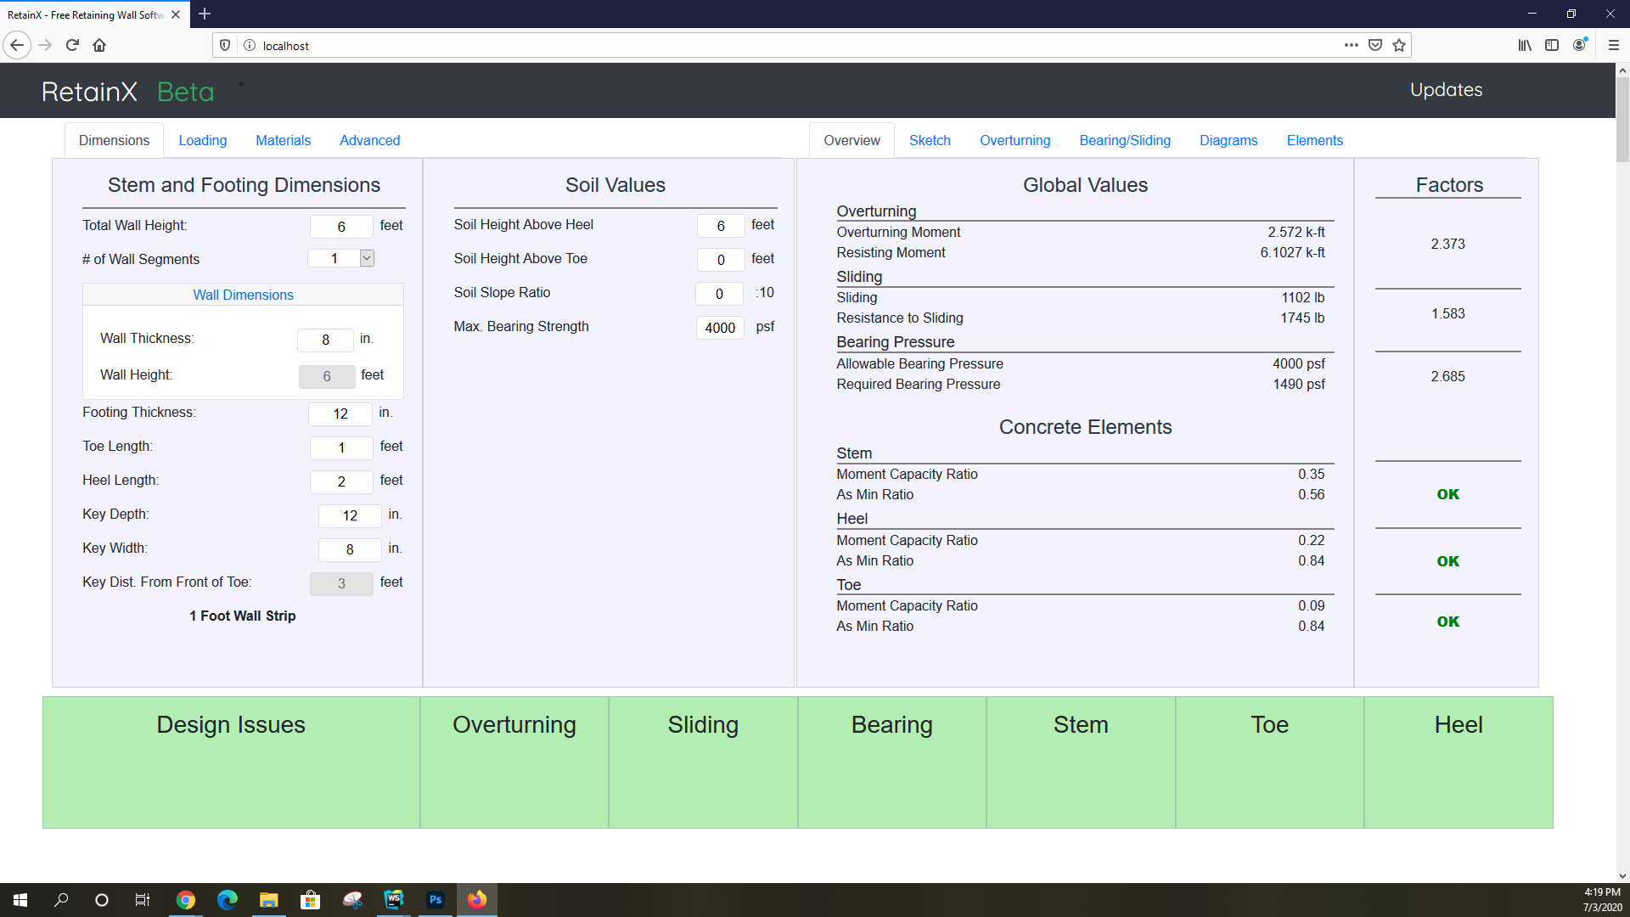Collapse the Wall Dimensions section
The height and width of the screenshot is (917, 1630).
(x=243, y=295)
